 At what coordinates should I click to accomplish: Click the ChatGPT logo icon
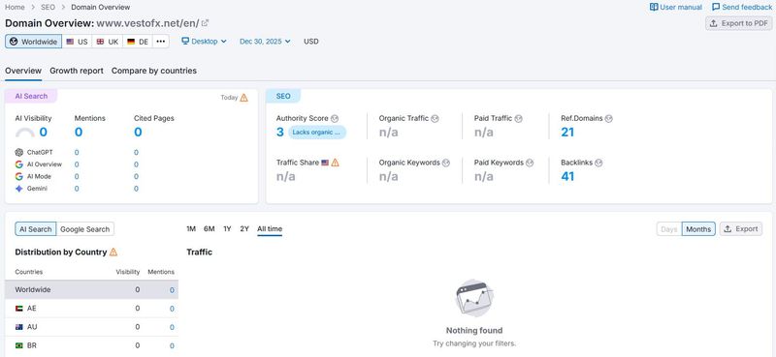[18, 152]
